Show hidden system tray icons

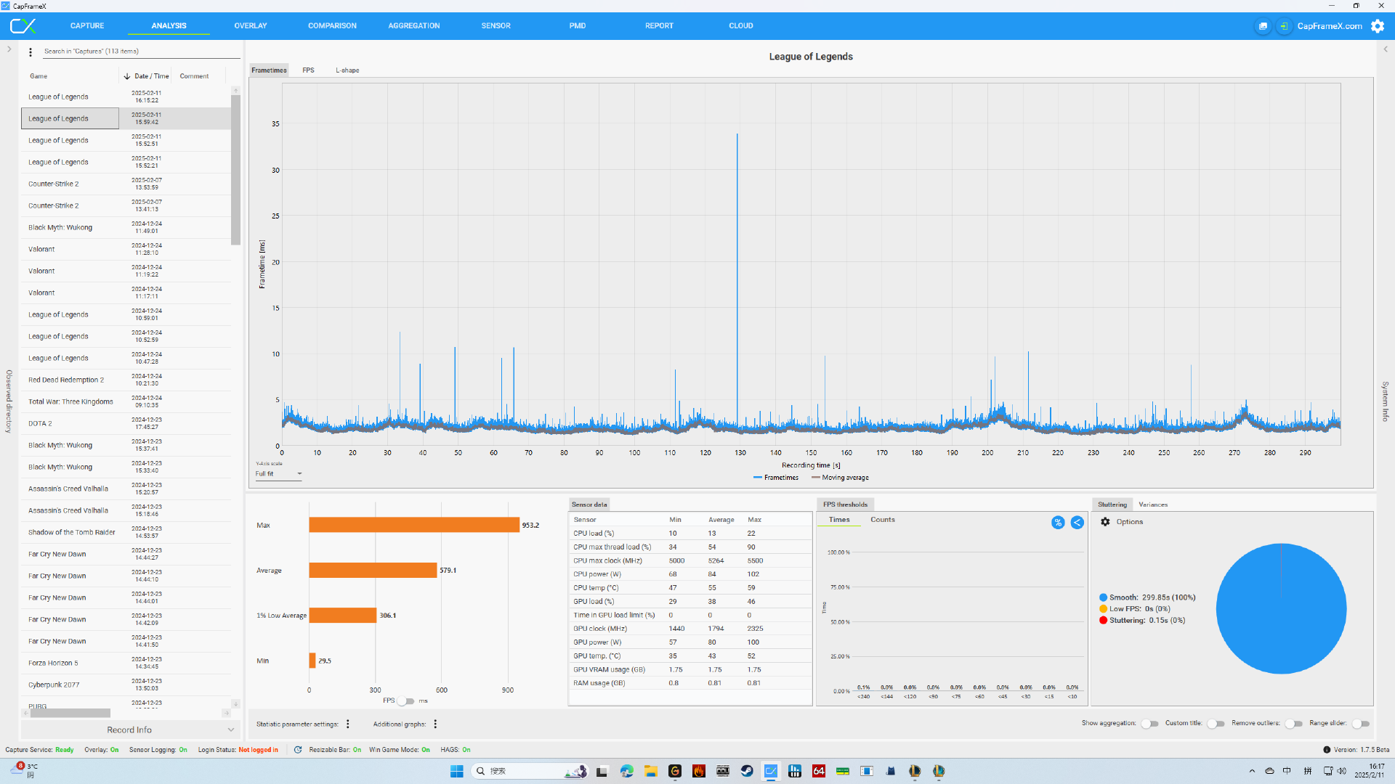1252,771
